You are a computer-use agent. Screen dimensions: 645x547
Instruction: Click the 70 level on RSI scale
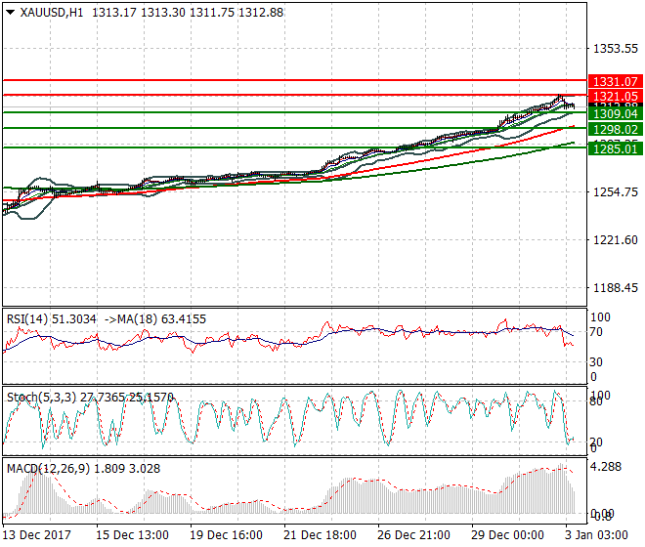tap(596, 332)
